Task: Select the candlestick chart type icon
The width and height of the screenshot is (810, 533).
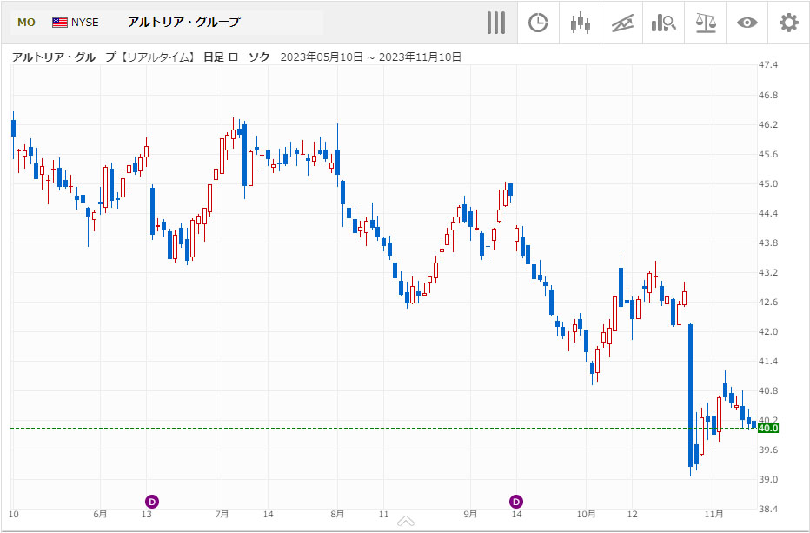Action: pyautogui.click(x=580, y=23)
